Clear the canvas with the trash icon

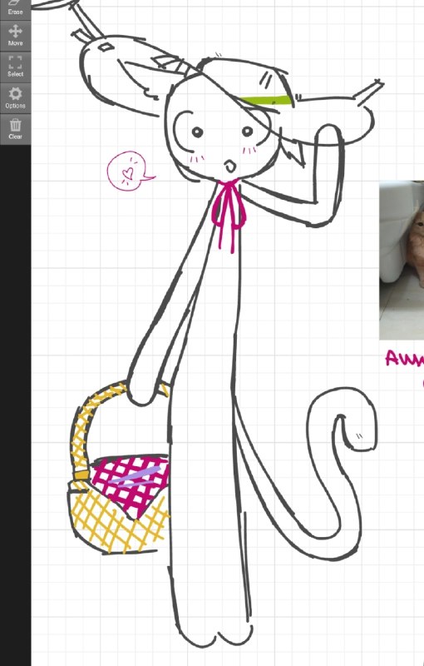(15, 129)
